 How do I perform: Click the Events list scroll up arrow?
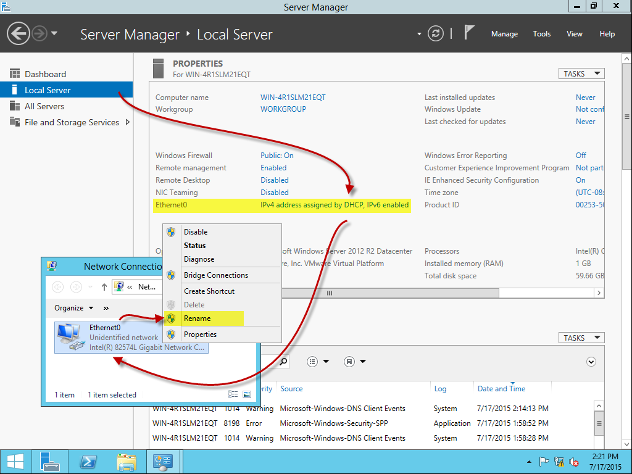click(x=599, y=406)
